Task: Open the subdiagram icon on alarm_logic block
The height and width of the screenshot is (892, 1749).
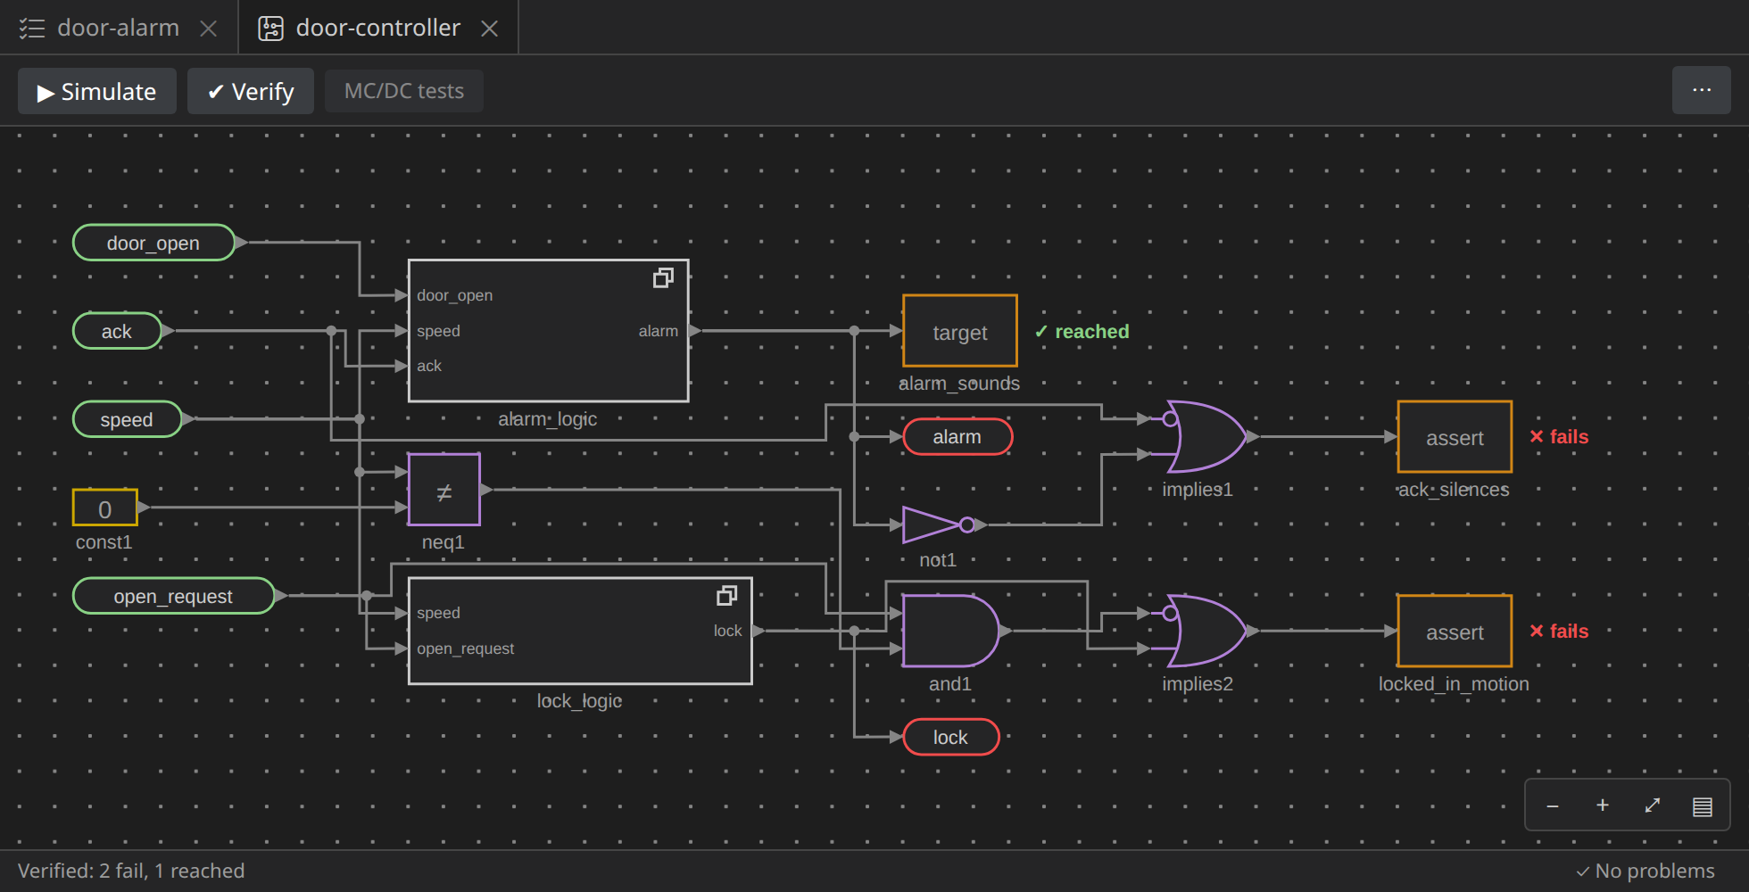Action: 663,278
